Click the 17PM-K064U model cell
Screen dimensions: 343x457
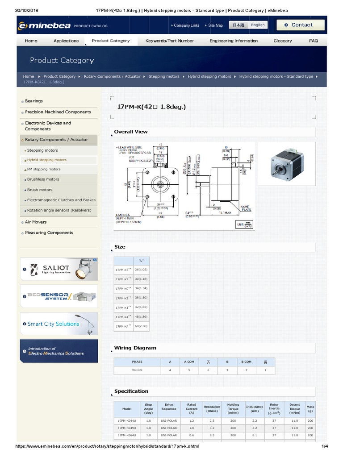(127, 435)
